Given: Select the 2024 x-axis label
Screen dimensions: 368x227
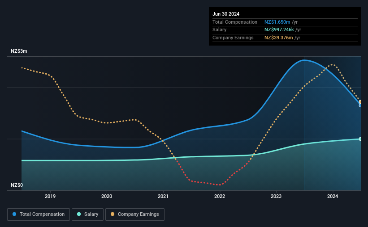Looking at the screenshot, I should tap(333, 196).
